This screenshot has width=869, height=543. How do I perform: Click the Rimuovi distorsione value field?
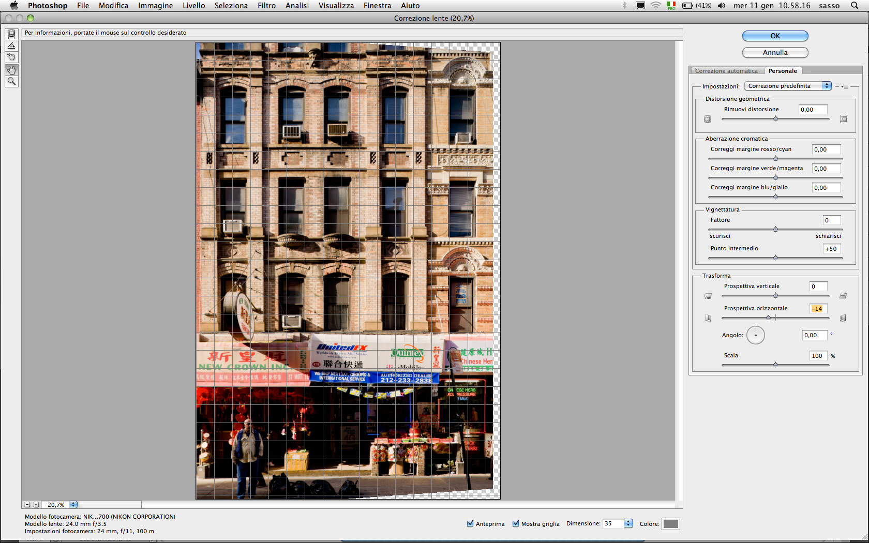813,110
